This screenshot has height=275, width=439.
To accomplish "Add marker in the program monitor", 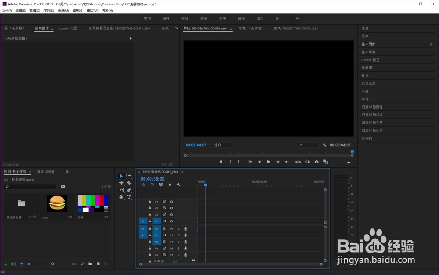I will [221, 162].
